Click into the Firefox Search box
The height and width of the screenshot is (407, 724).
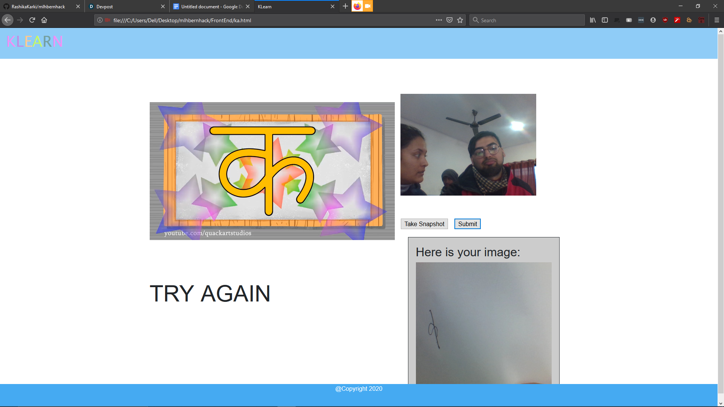[x=528, y=20]
